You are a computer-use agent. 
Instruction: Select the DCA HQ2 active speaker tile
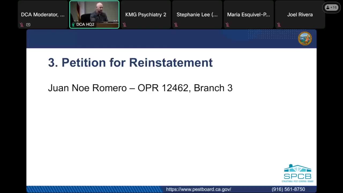(94, 14)
